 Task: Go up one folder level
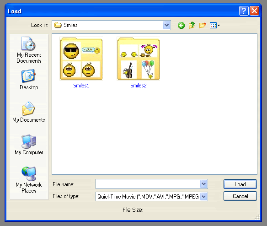click(192, 25)
